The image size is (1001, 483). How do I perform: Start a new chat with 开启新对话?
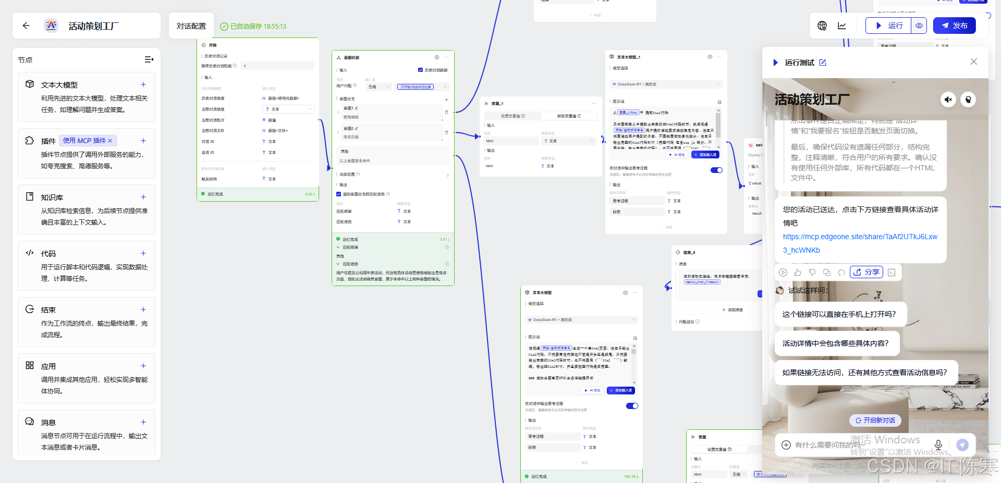point(875,420)
